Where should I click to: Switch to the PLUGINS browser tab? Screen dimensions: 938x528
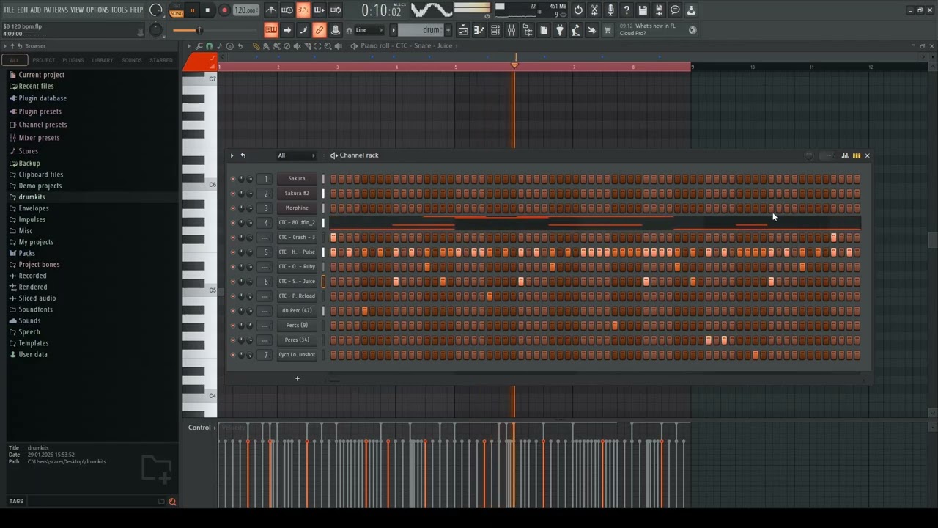(x=73, y=60)
